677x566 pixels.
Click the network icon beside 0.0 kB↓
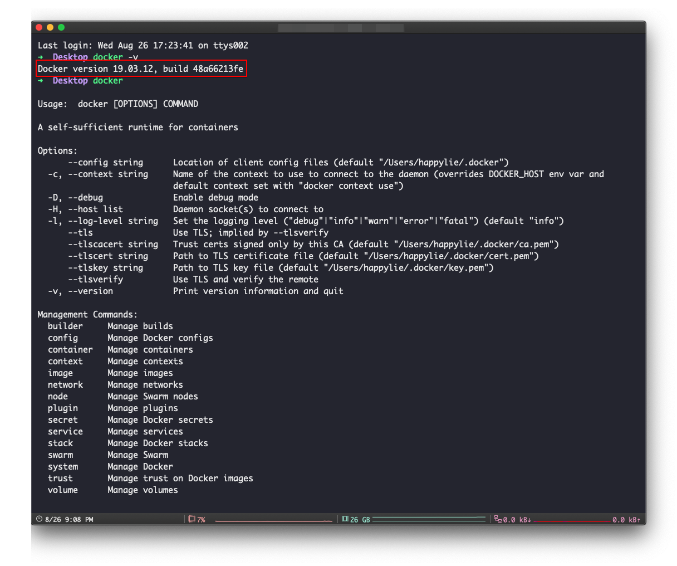(498, 519)
